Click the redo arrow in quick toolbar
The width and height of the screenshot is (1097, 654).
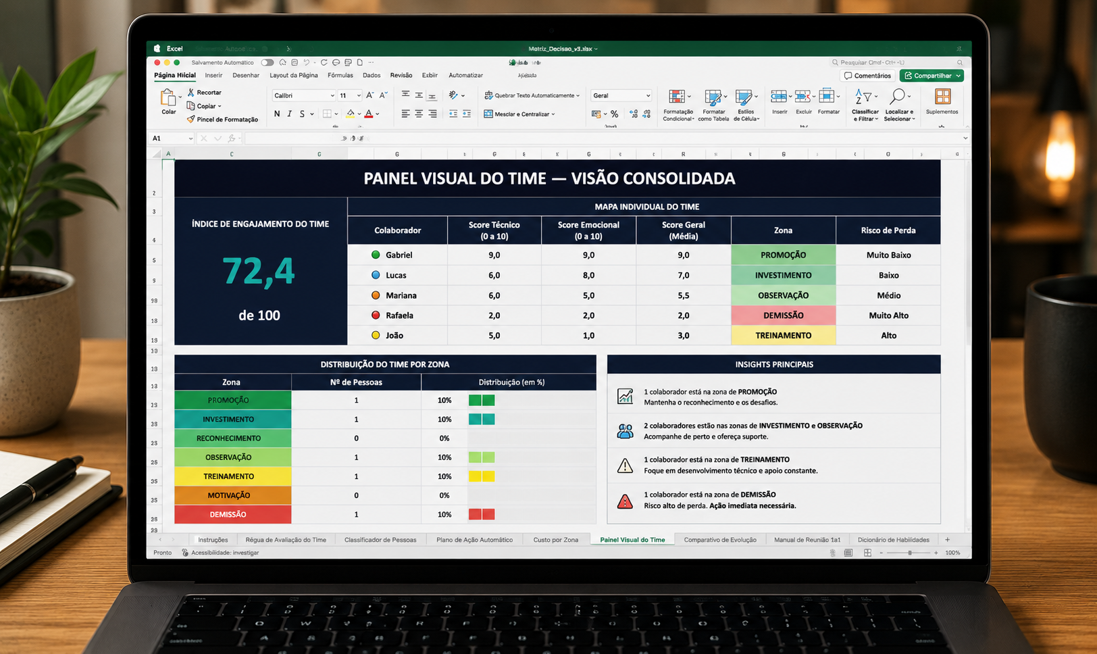[x=324, y=62]
